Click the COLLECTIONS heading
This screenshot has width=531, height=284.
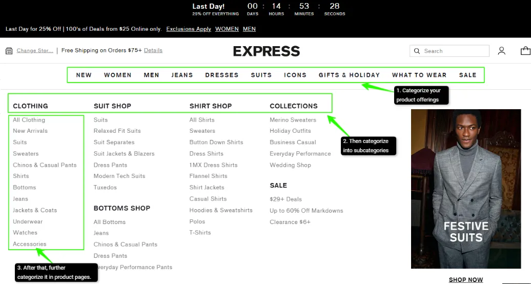pyautogui.click(x=294, y=106)
